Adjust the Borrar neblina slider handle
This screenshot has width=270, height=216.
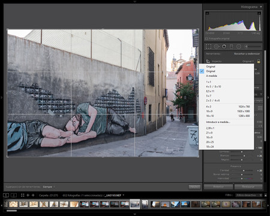[242, 175]
